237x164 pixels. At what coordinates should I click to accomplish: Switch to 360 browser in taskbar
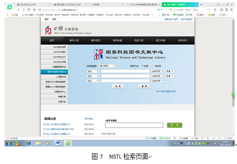(x=68, y=143)
